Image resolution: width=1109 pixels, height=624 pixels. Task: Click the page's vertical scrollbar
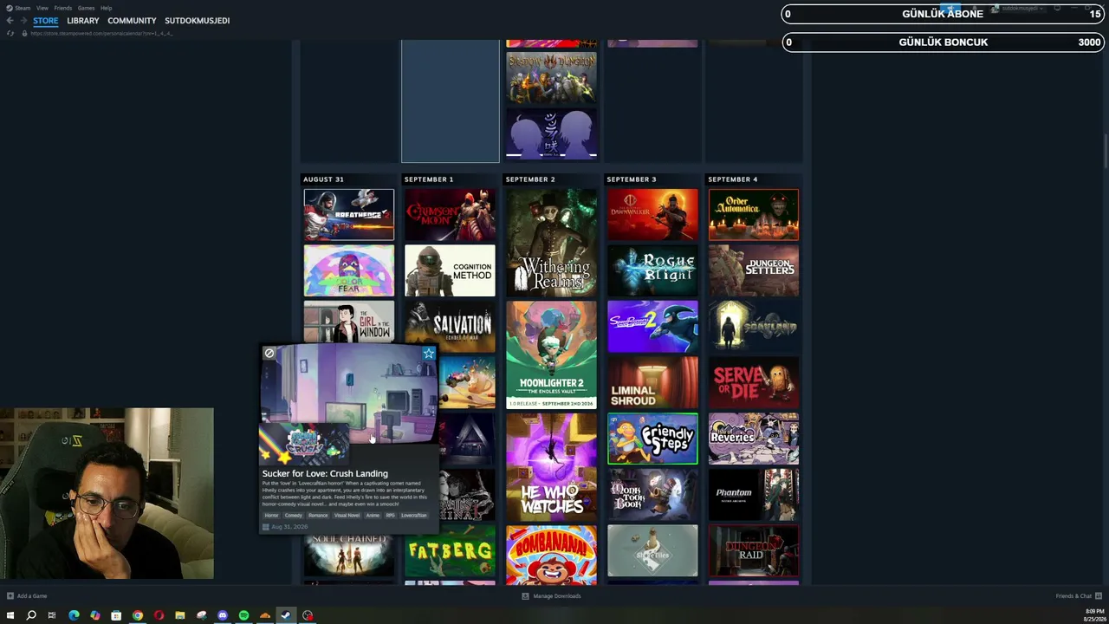tap(1105, 152)
